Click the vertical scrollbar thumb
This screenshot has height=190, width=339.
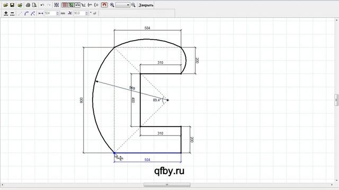point(336,100)
